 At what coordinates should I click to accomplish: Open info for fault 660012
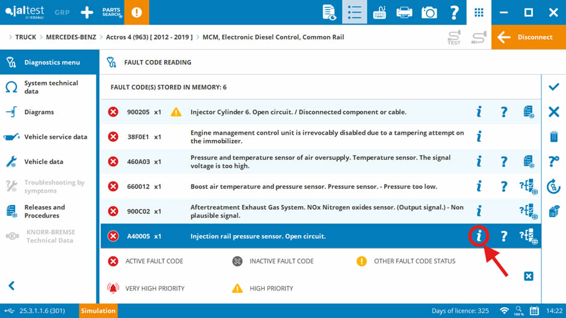pyautogui.click(x=479, y=186)
